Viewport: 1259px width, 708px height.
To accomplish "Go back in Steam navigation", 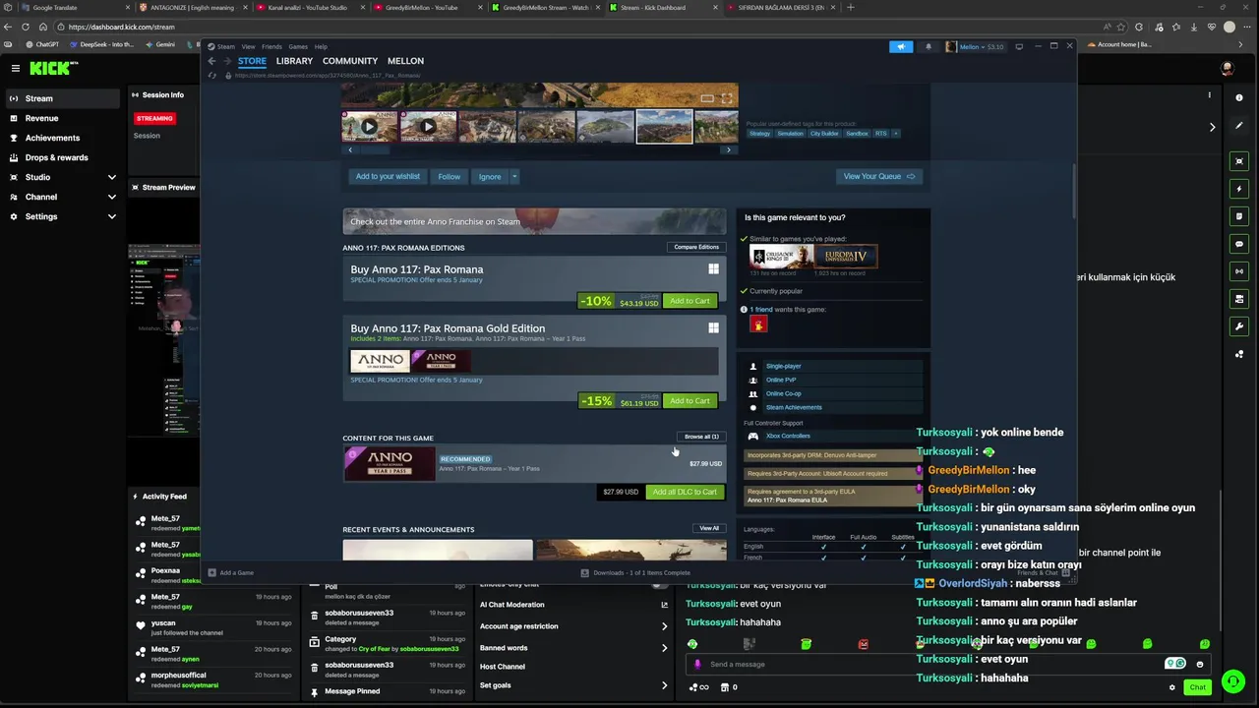I will [x=210, y=61].
